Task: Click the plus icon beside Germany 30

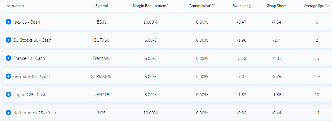Action: tap(8, 77)
